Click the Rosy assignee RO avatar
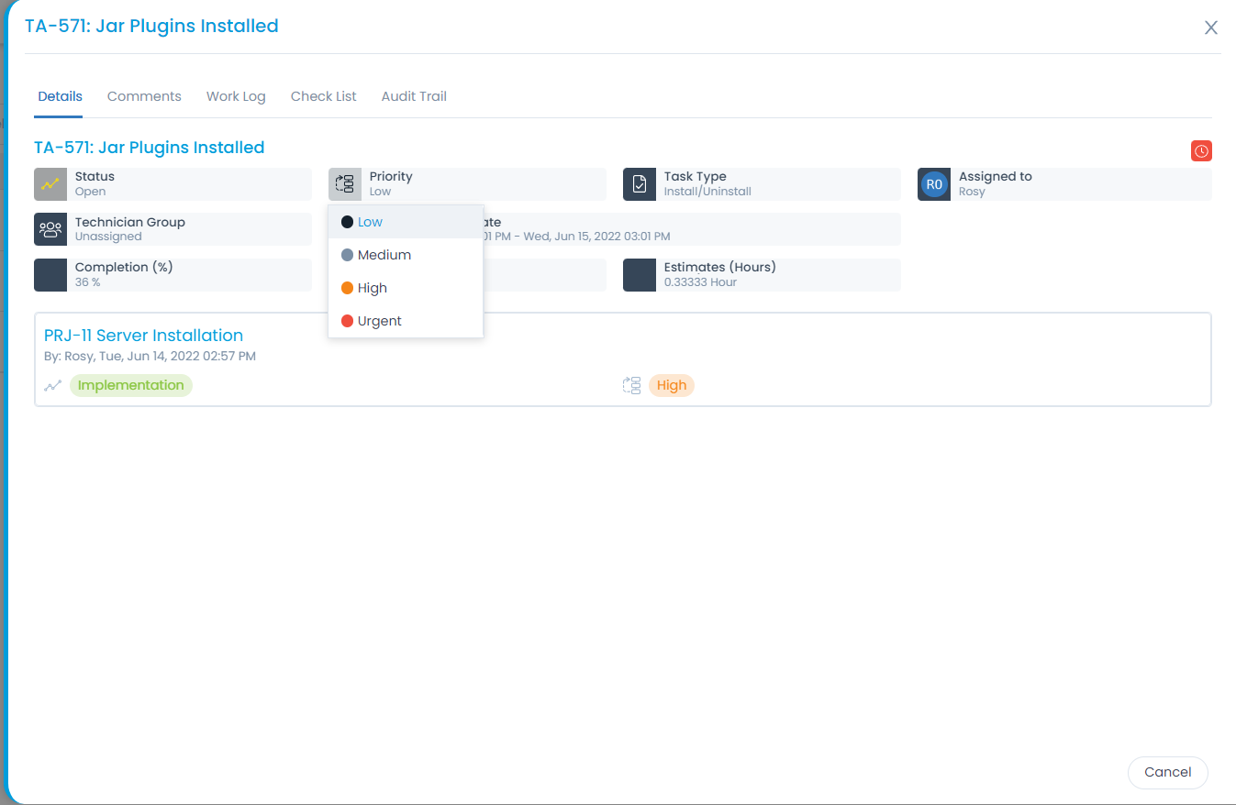The image size is (1236, 805). pyautogui.click(x=933, y=183)
